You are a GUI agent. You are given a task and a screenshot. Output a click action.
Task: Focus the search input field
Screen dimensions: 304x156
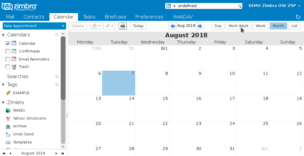coord(208,6)
